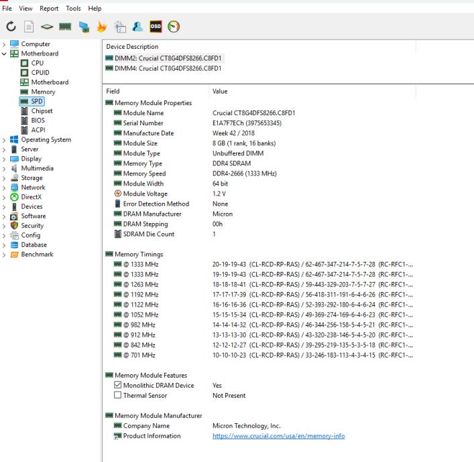This screenshot has width=474, height=462.
Task: Click the Monolithic DRAM Device checkbox
Action: 118,385
